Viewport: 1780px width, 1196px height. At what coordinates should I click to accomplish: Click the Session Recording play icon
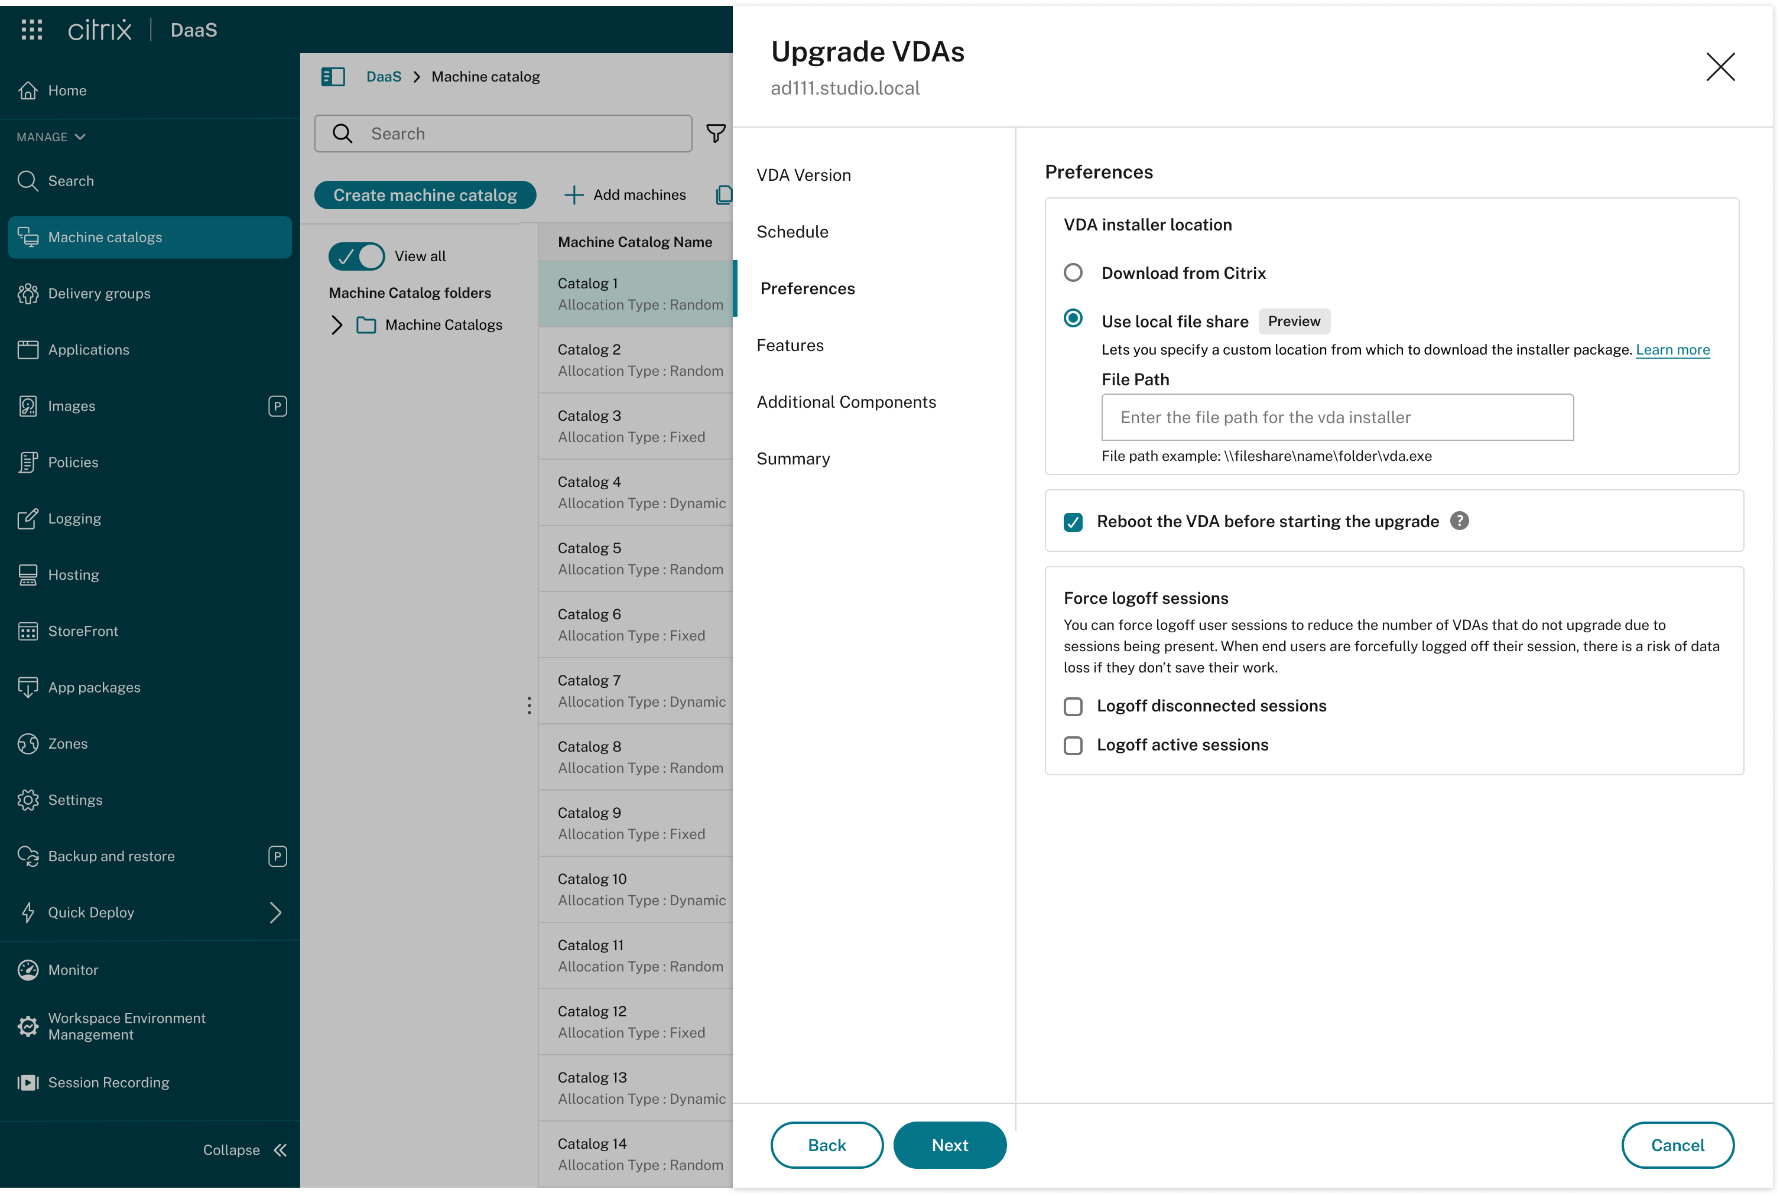coord(28,1083)
